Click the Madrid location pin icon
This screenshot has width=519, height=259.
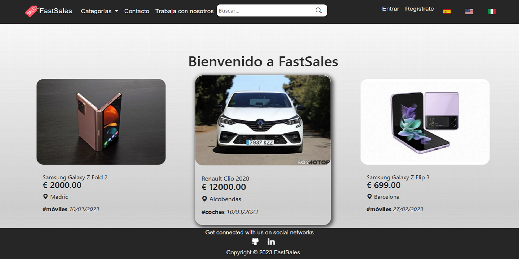point(45,197)
